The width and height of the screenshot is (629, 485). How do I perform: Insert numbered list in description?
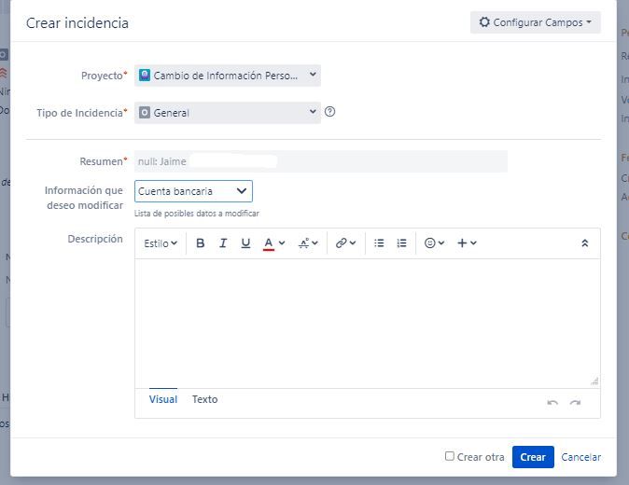(401, 242)
